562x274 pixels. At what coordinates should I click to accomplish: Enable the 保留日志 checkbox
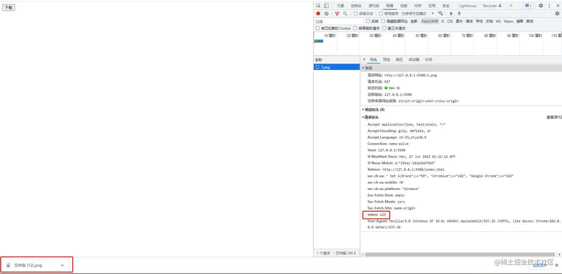356,14
